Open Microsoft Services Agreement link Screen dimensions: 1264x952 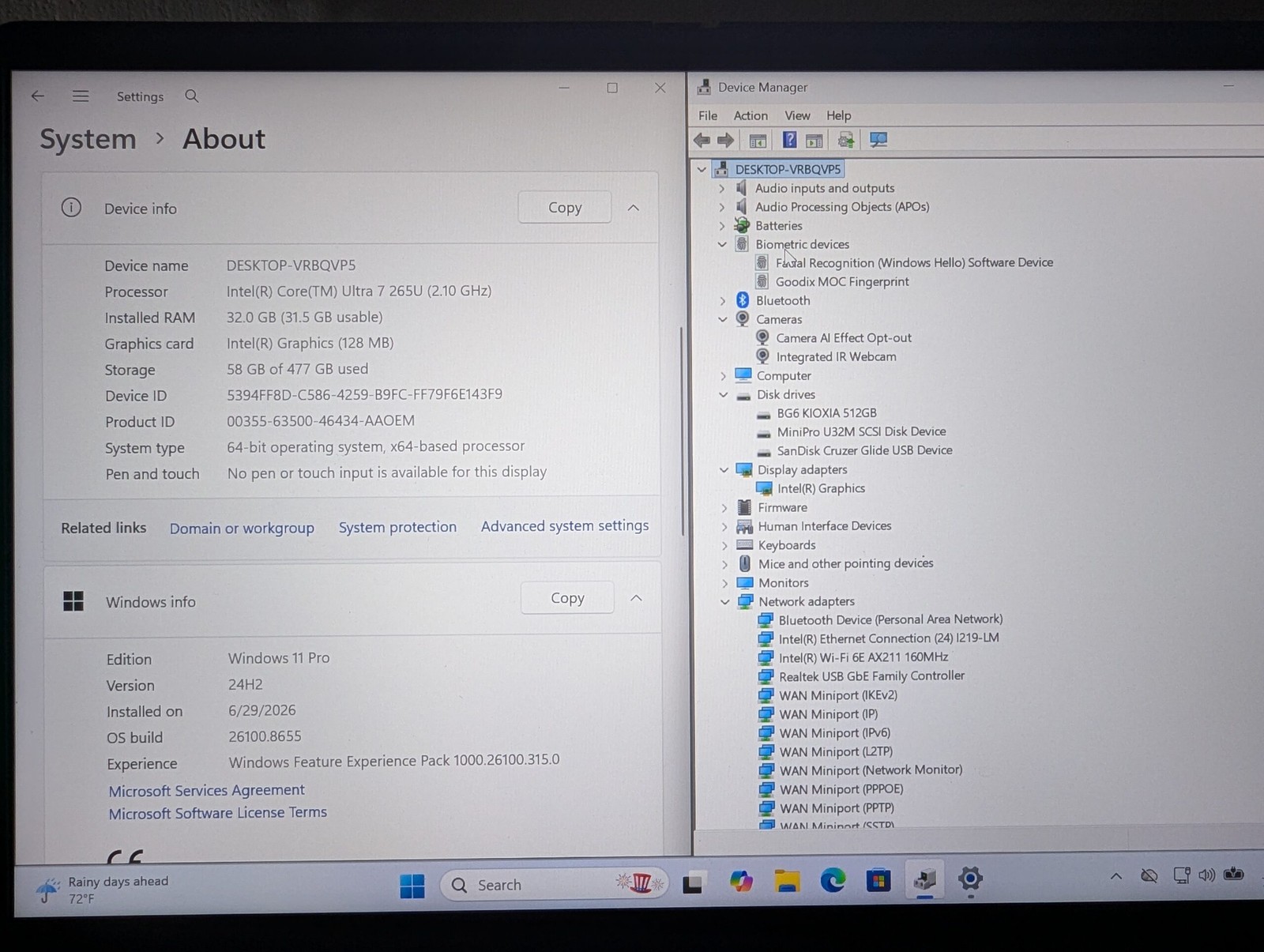coord(206,791)
